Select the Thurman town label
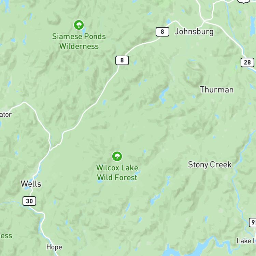This screenshot has height=256, width=256. coord(217,90)
